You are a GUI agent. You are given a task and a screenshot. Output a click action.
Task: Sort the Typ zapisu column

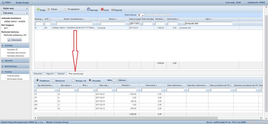pyautogui.click(x=71, y=85)
